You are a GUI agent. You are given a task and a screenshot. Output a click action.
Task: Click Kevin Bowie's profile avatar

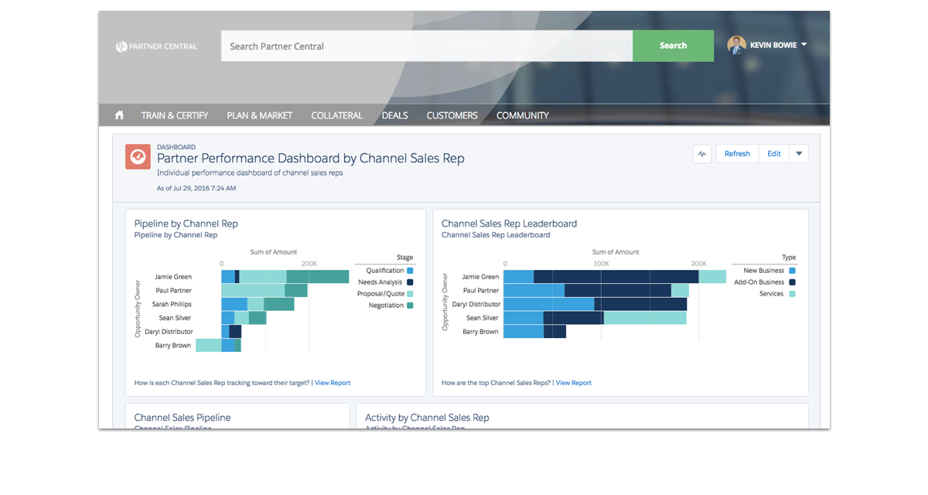coord(736,45)
